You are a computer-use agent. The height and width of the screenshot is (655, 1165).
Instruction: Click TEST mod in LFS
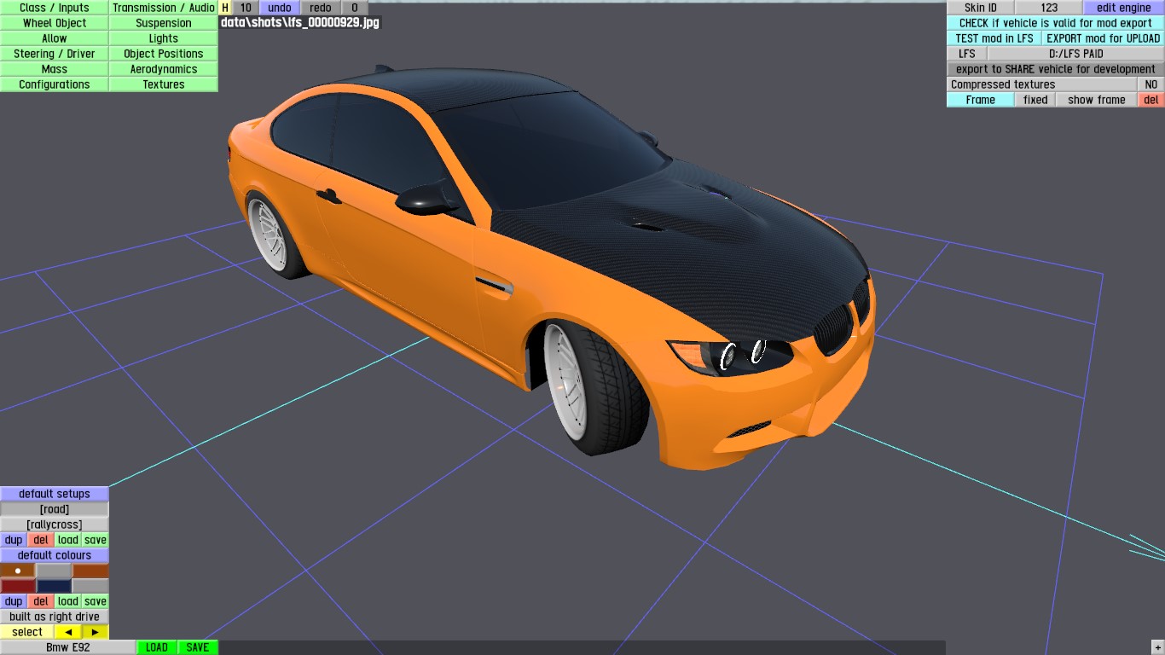click(994, 38)
